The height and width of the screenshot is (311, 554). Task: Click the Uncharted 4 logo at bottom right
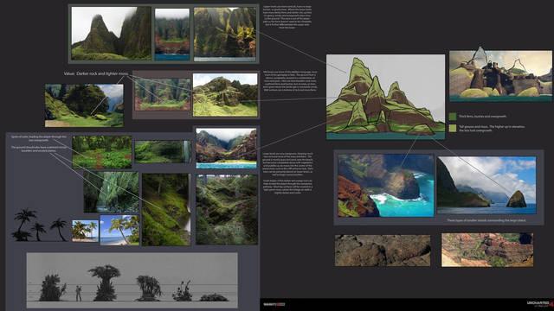(x=539, y=304)
